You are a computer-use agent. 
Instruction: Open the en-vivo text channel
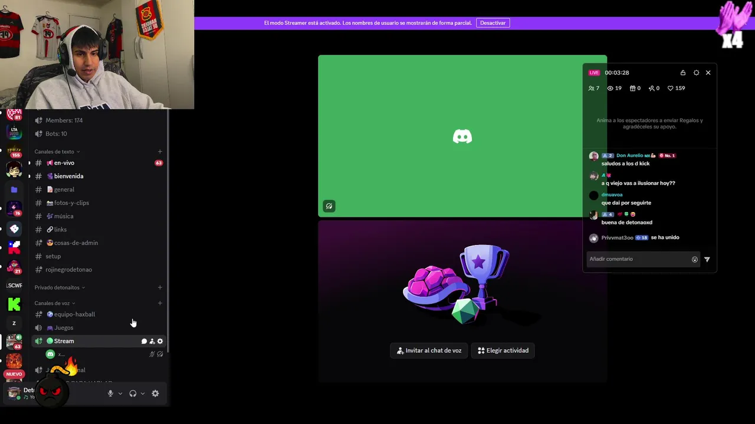click(99, 163)
